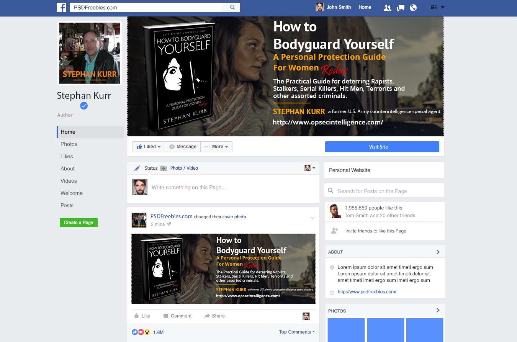Click John Smith name in the top bar
This screenshot has height=342, width=517.
pos(339,7)
